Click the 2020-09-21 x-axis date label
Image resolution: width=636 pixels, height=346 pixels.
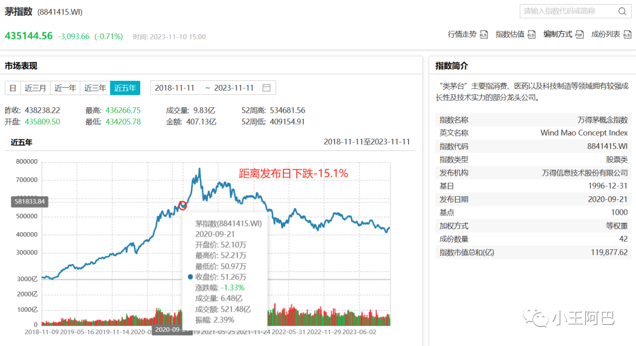tap(171, 329)
